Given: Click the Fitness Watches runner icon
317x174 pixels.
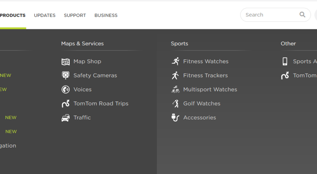Looking at the screenshot, I should click(175, 61).
